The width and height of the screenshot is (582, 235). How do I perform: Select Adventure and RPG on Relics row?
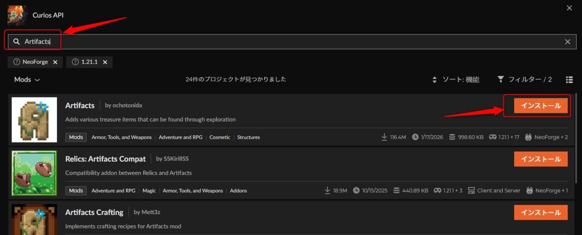tap(114, 191)
